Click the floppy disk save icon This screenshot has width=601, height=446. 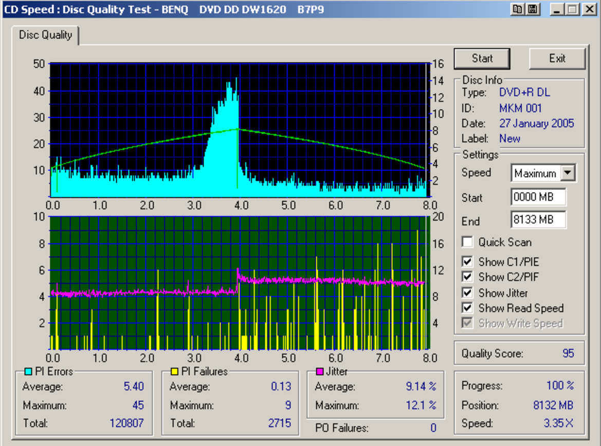pyautogui.click(x=533, y=9)
